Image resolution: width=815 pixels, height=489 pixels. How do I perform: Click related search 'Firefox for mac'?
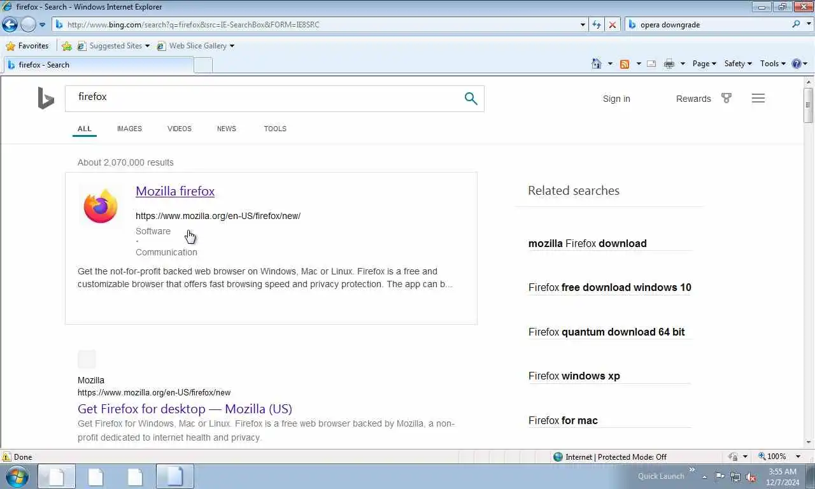coord(563,420)
